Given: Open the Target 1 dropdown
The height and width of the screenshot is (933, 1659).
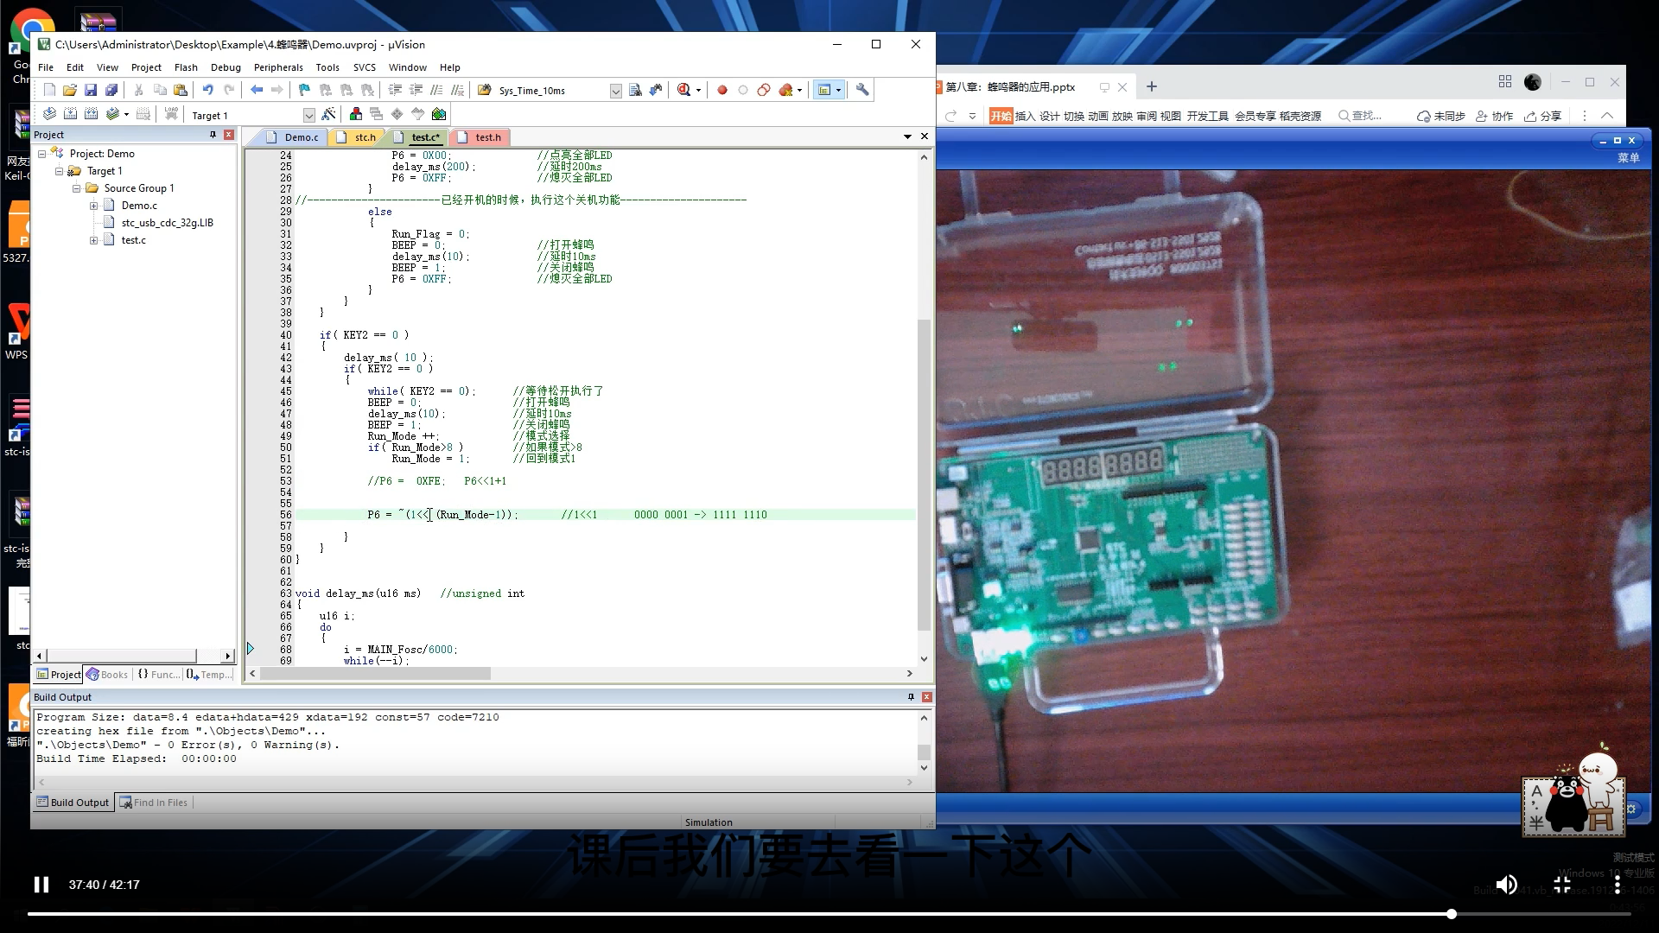Looking at the screenshot, I should click(x=308, y=115).
